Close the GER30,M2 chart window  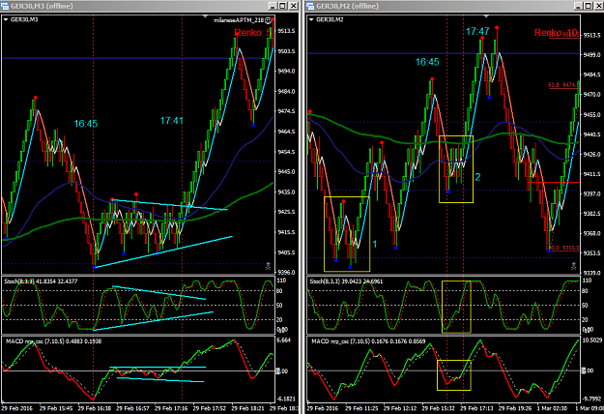click(x=598, y=6)
